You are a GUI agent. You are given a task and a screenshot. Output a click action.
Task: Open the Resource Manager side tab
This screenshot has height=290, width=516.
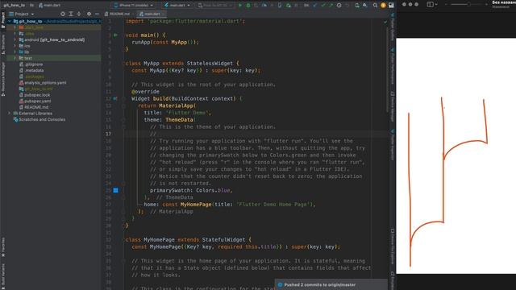click(3, 79)
